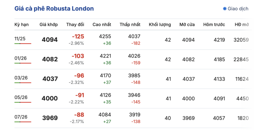This screenshot has width=256, height=131.
Task: Select the Thấp nhất column header
Action: [130, 25]
